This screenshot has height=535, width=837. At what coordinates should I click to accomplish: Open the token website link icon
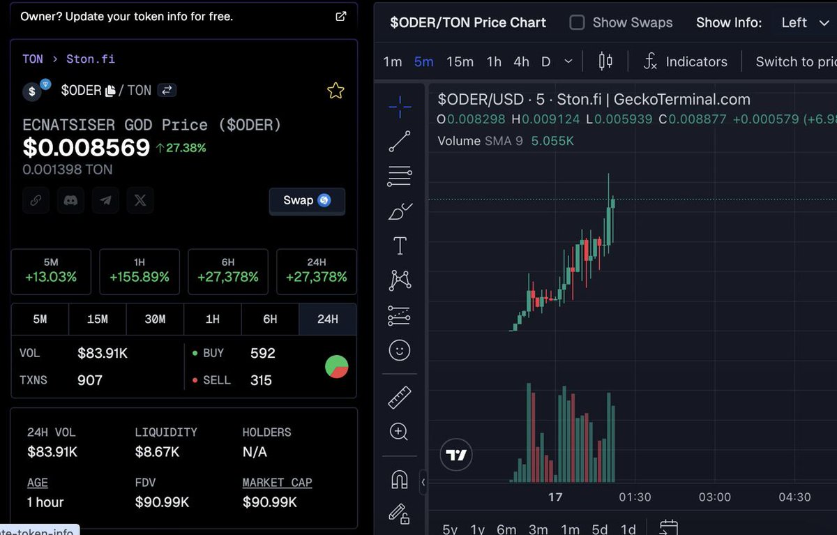[x=36, y=200]
